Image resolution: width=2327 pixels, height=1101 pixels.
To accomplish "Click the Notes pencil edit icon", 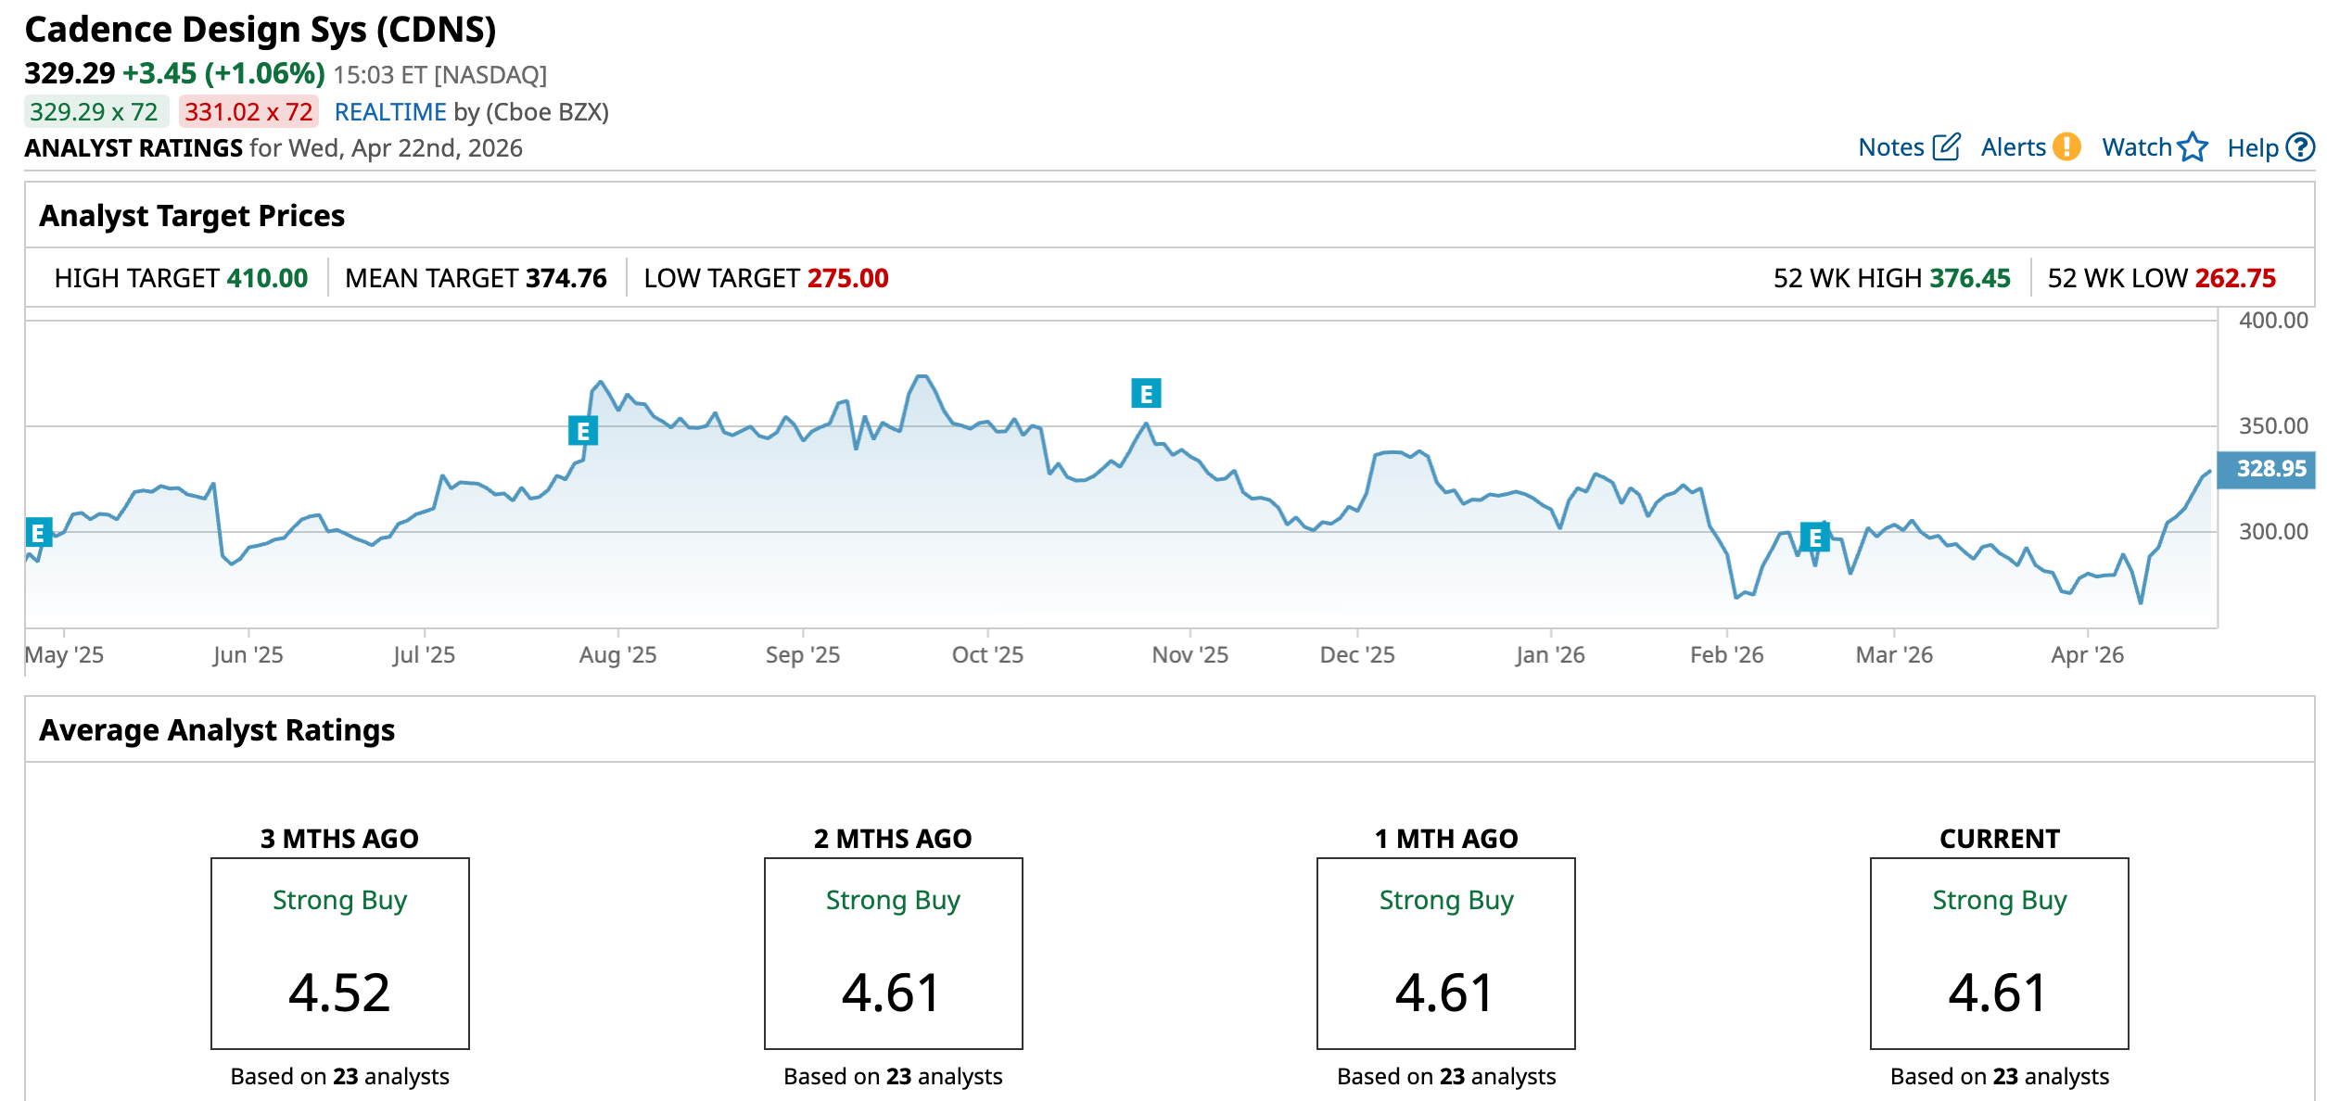I will pyautogui.click(x=1946, y=147).
